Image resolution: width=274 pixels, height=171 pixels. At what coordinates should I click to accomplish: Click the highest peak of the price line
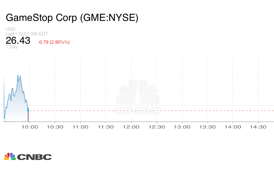pyautogui.click(x=18, y=75)
